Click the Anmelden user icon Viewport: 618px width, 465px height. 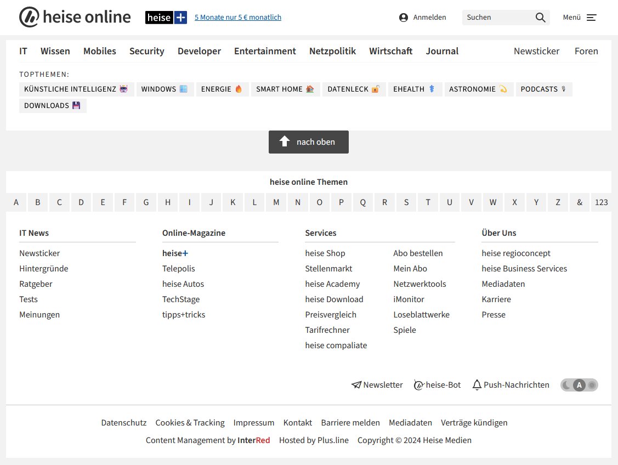[403, 18]
